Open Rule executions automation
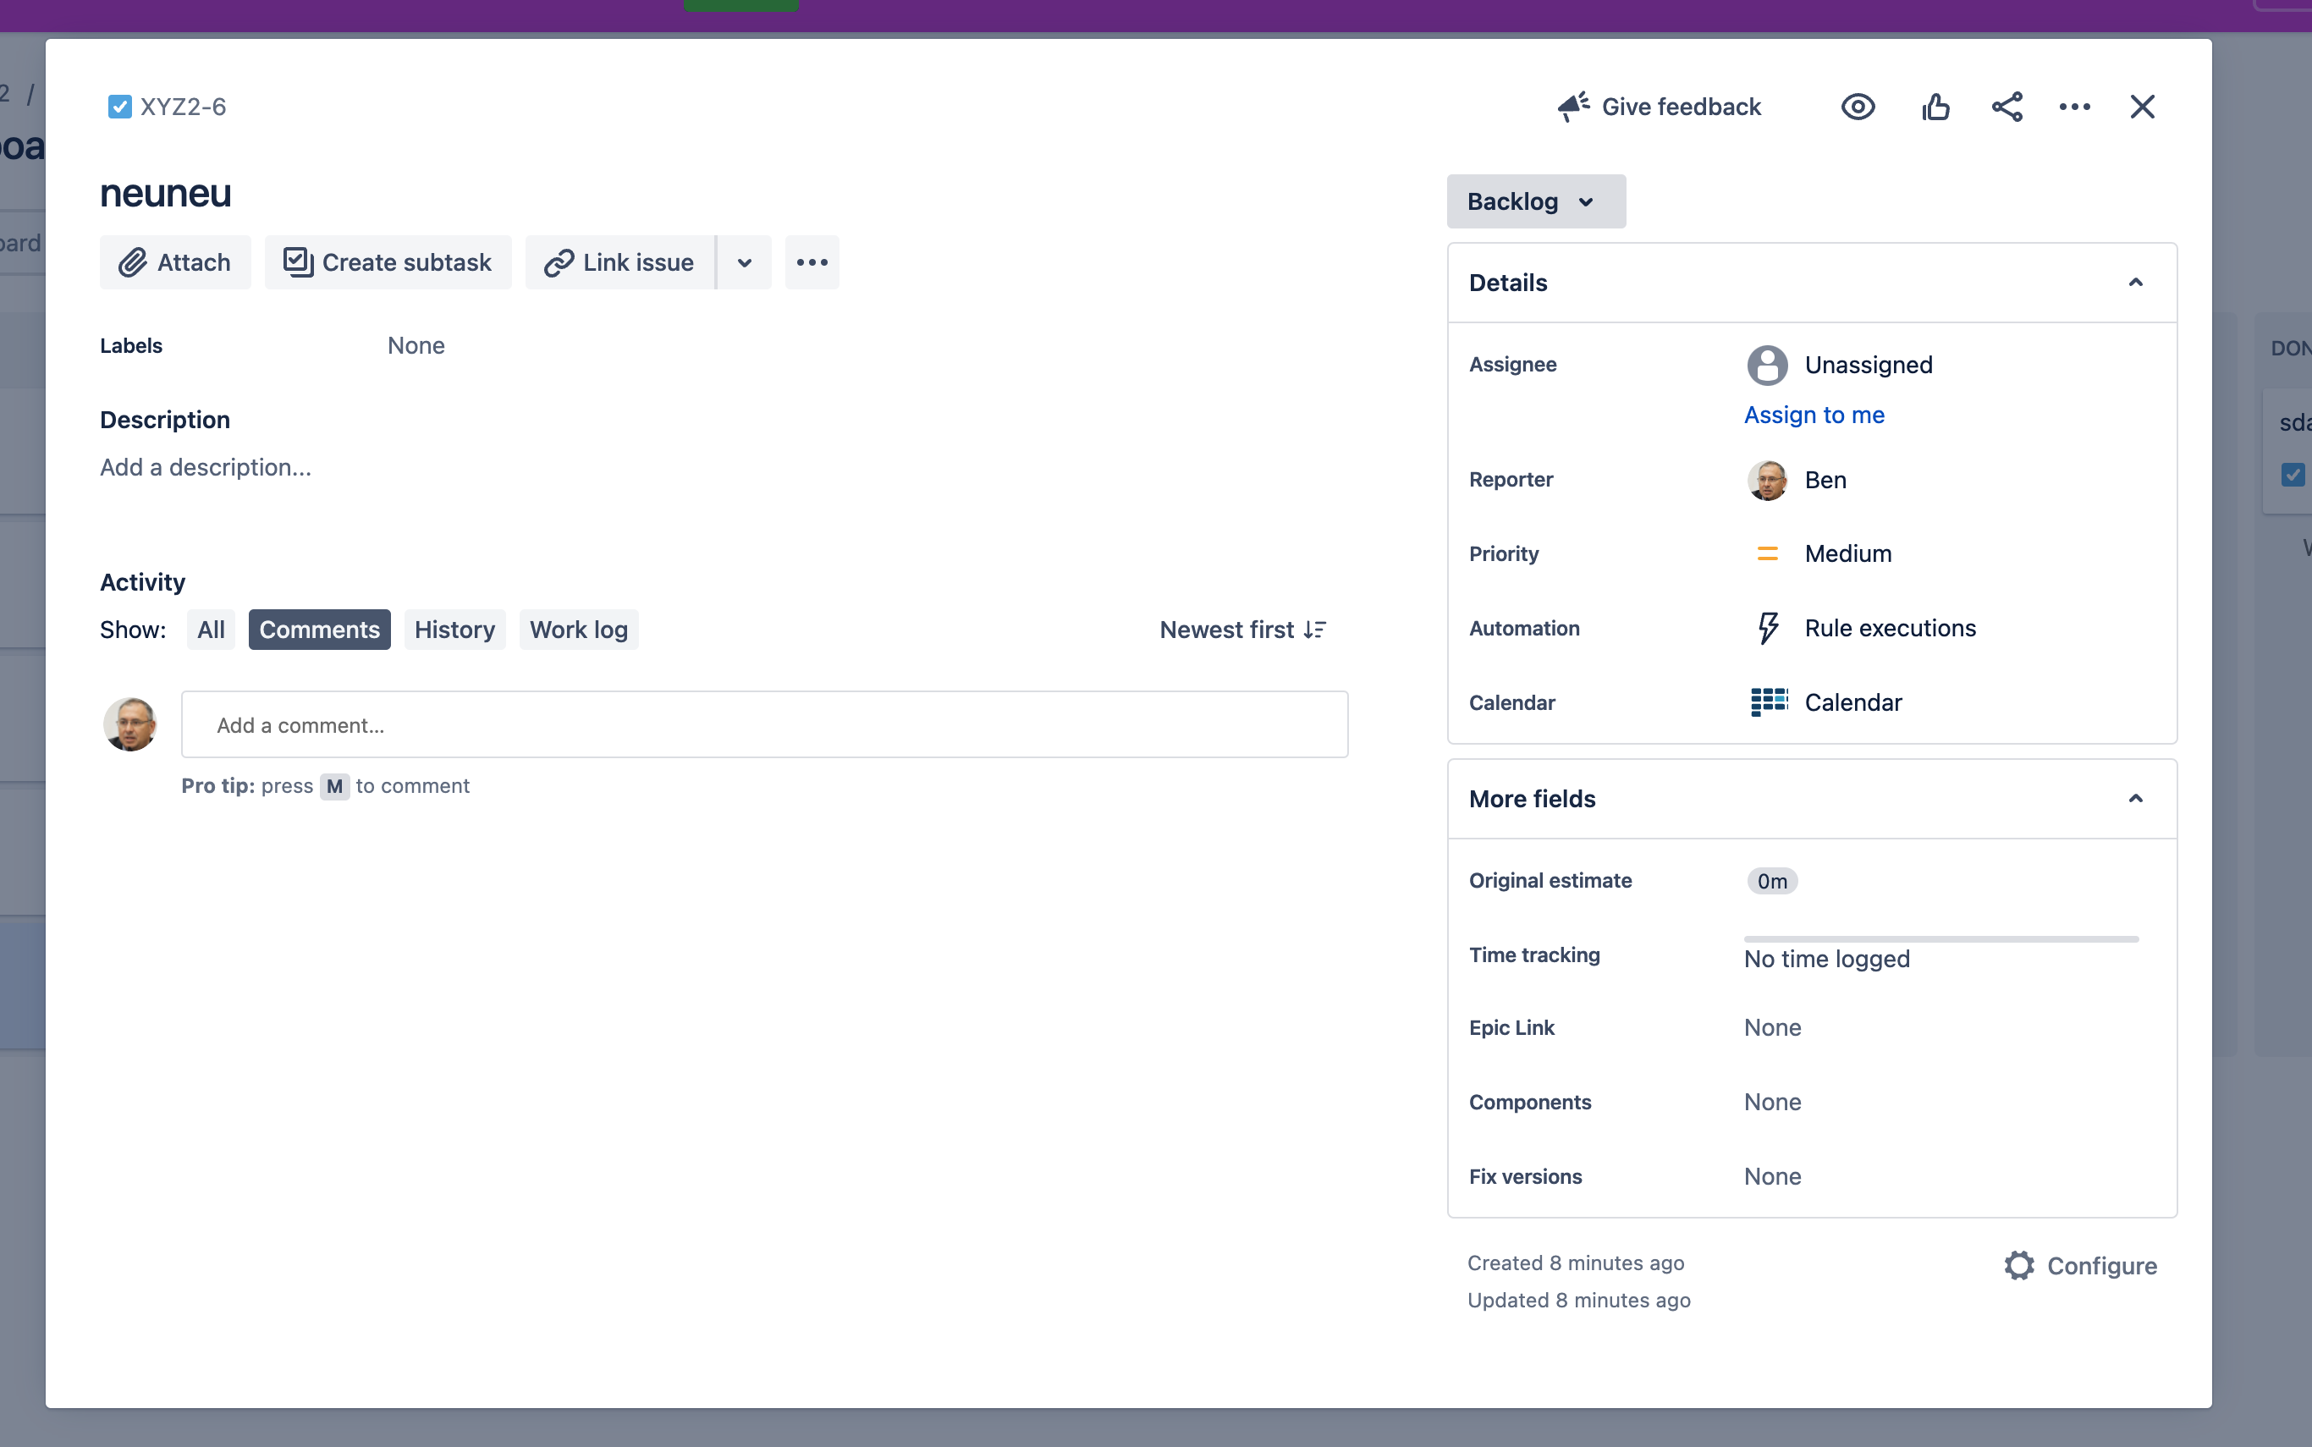Image resolution: width=2312 pixels, height=1447 pixels. point(1889,628)
